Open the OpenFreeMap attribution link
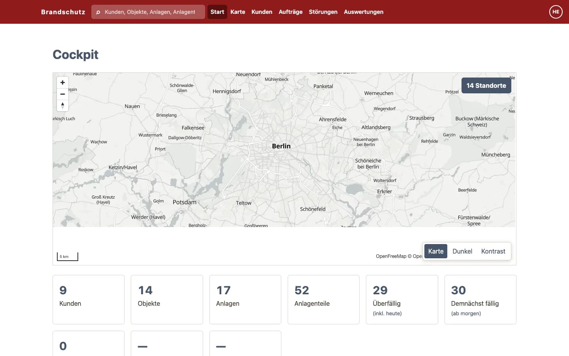The width and height of the screenshot is (569, 356). (x=391, y=256)
